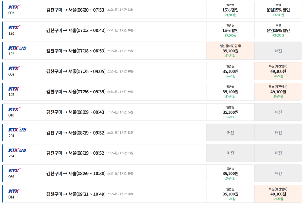Click the KTX logo for train 014

point(14,191)
